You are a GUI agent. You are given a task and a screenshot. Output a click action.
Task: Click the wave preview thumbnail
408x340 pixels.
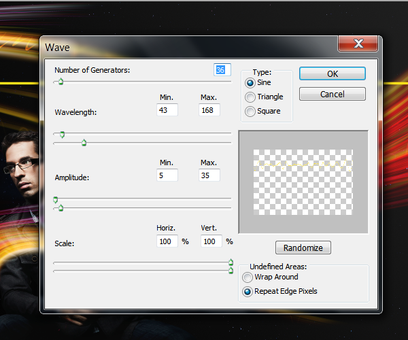303,182
